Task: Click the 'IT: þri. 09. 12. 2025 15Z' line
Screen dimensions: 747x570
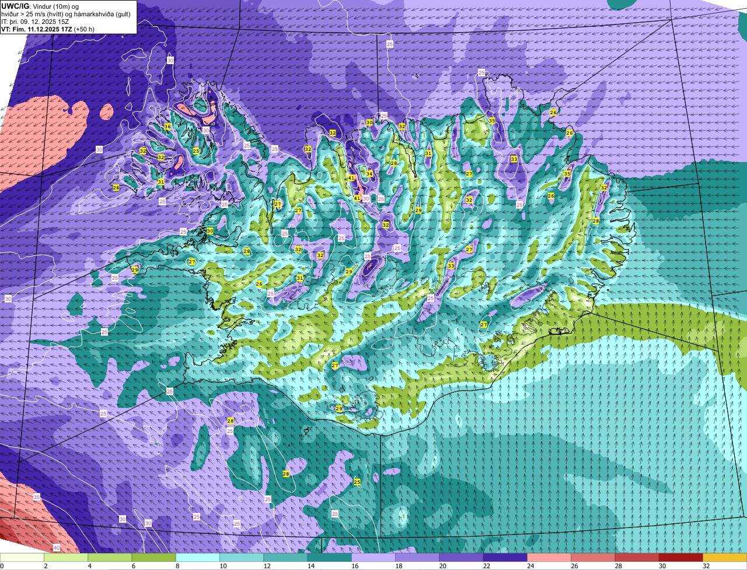Action: tap(36, 21)
